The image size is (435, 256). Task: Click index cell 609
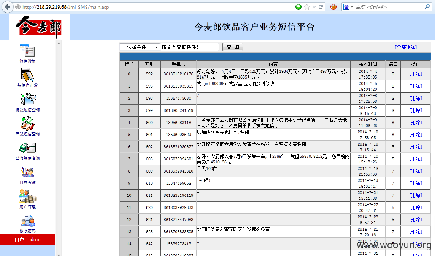[149, 171]
